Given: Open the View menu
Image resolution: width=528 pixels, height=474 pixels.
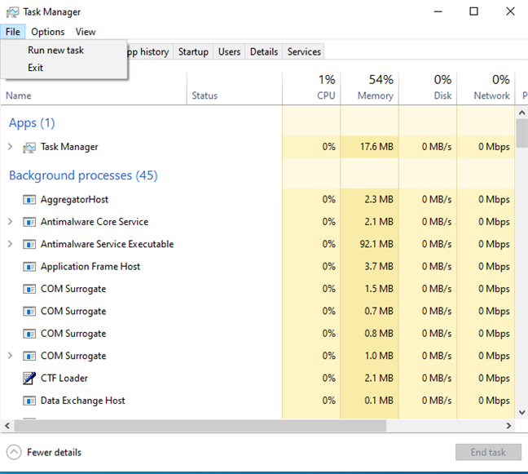Looking at the screenshot, I should point(86,32).
